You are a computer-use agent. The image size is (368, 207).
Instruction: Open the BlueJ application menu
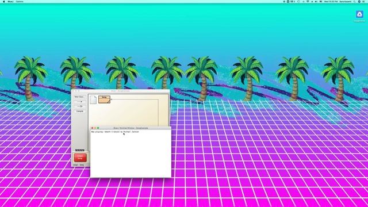click(x=10, y=1)
